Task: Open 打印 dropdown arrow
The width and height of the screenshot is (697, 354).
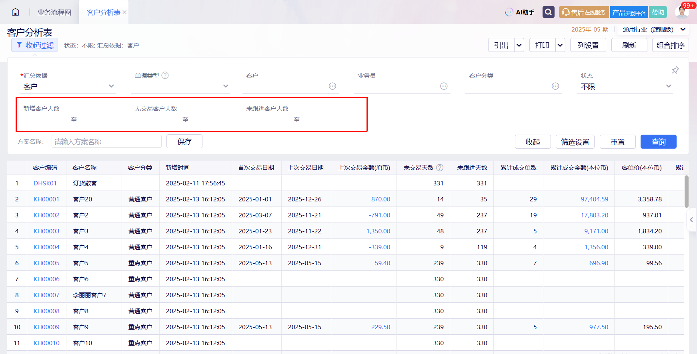Action: [x=560, y=45]
